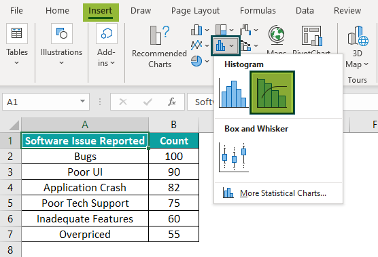Switch to the Data tab

click(305, 11)
